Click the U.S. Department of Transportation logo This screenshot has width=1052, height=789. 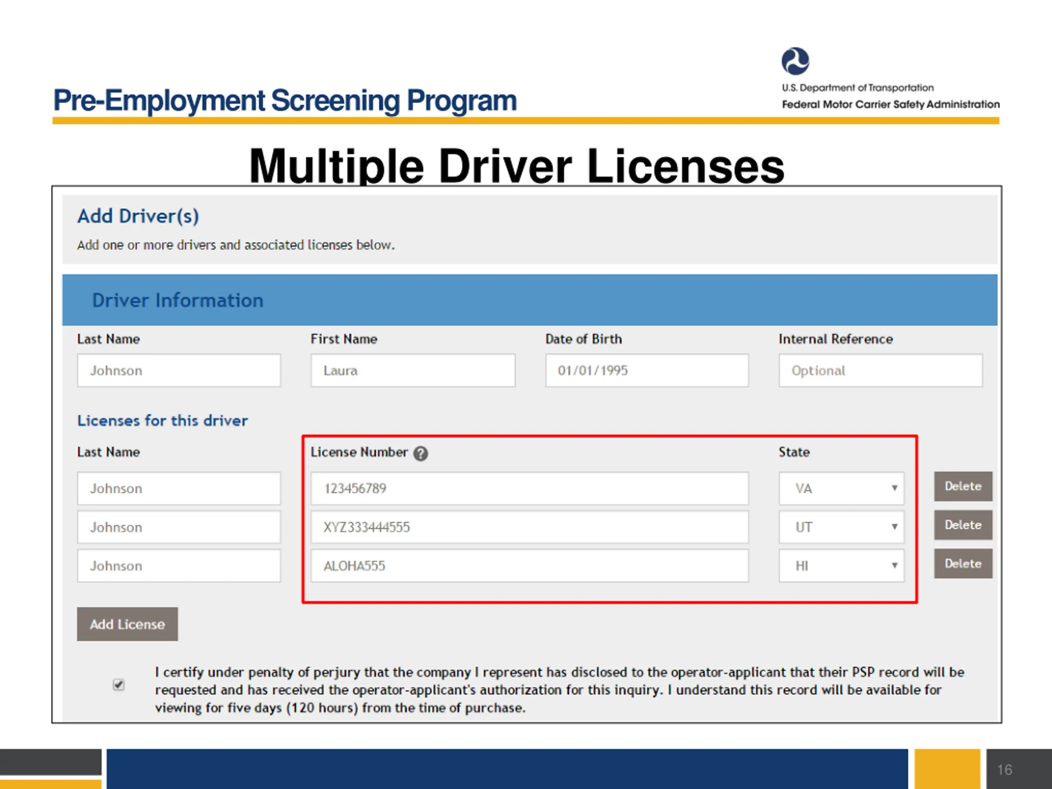[795, 61]
